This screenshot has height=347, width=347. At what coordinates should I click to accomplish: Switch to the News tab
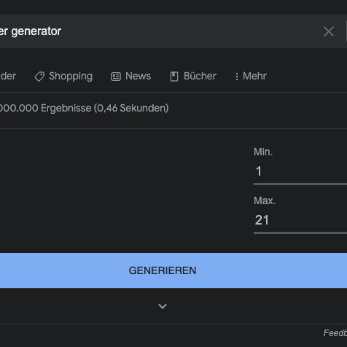point(130,77)
